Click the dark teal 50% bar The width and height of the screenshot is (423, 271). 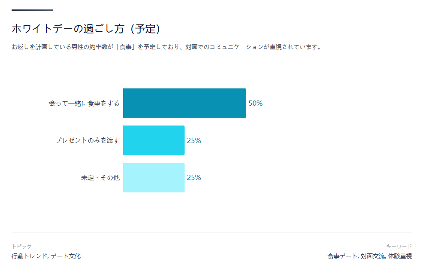pos(184,103)
